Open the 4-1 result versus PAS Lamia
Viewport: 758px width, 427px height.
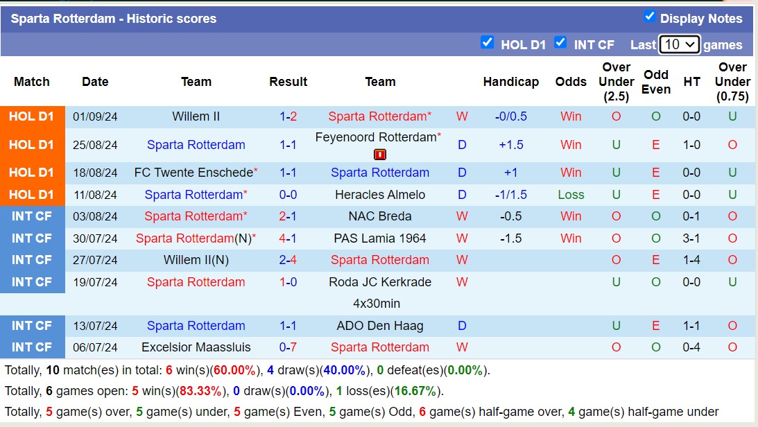click(x=288, y=238)
